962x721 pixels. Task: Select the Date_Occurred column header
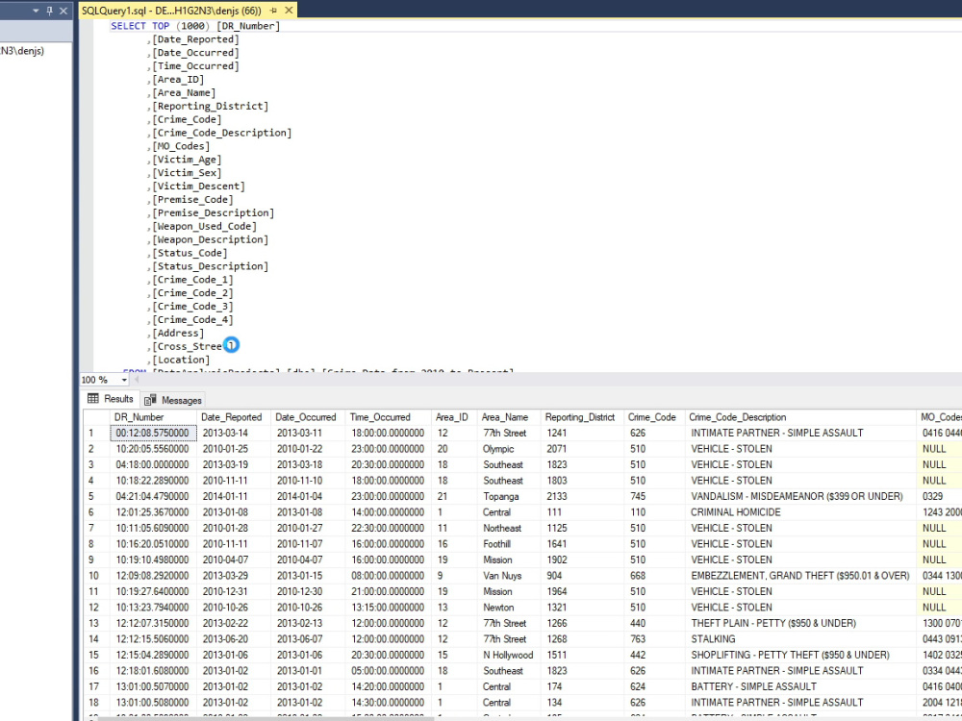(x=308, y=417)
